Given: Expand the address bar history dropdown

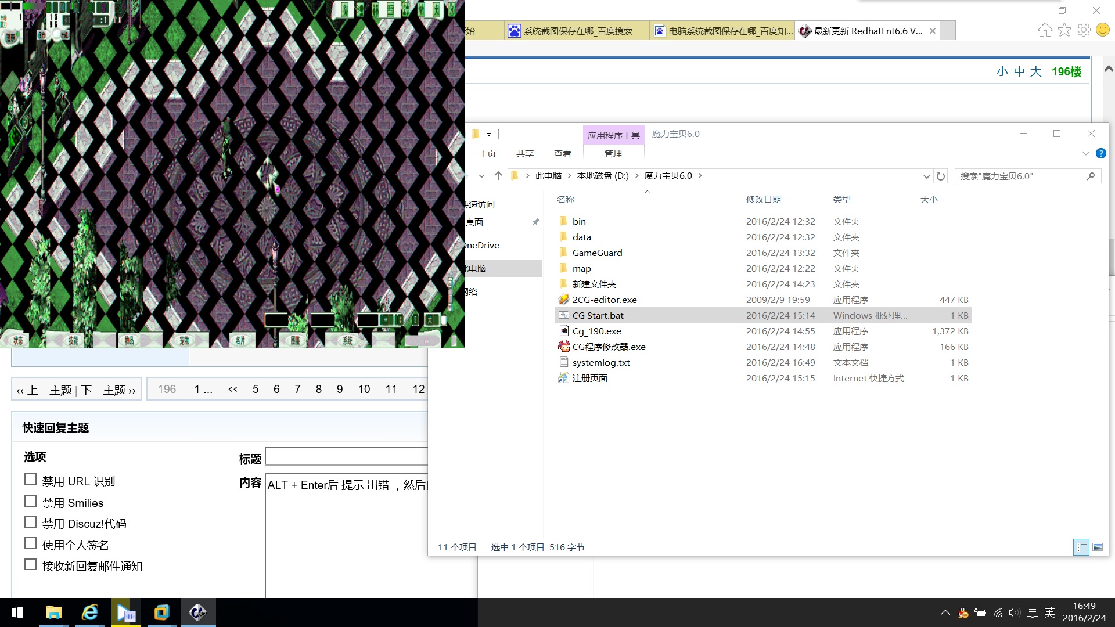Looking at the screenshot, I should click(x=926, y=176).
